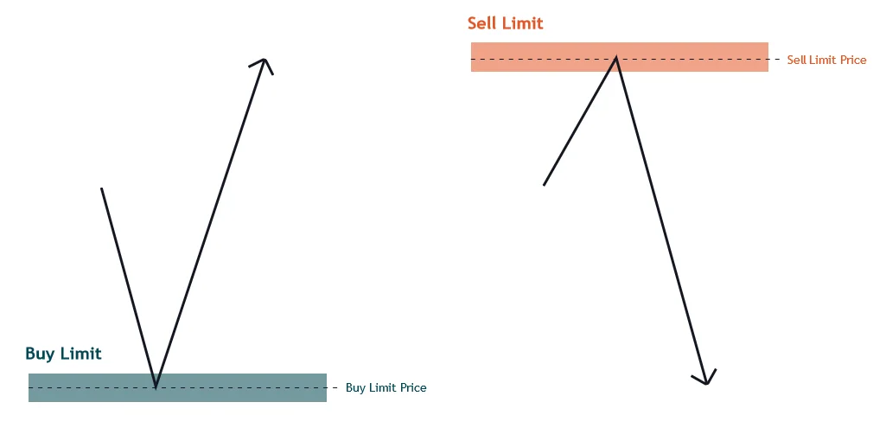Screen dimensions: 886x428
Task: Pick the orange sell limit zone band
Action: point(619,57)
